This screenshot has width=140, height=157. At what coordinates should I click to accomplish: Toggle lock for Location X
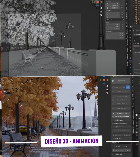coord(122,4)
